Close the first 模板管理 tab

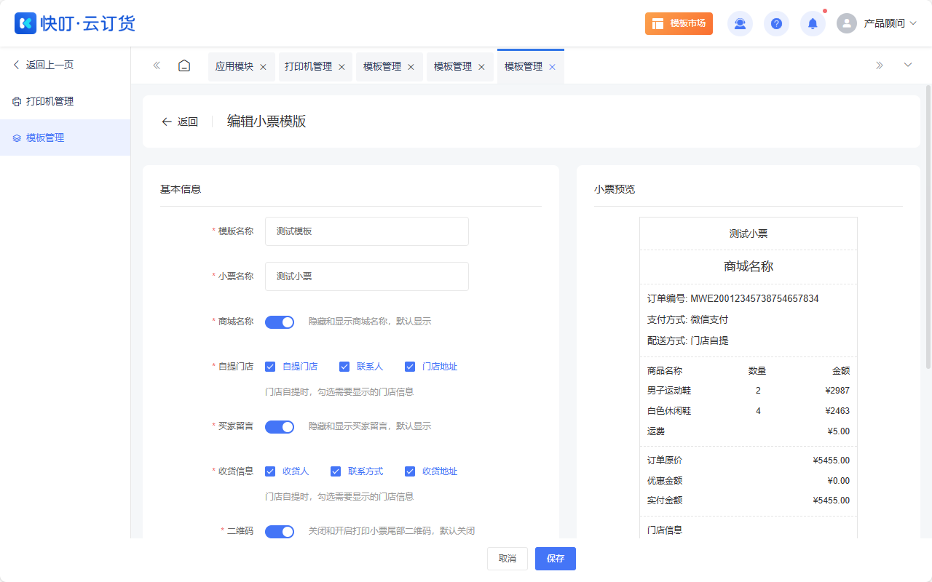(411, 67)
